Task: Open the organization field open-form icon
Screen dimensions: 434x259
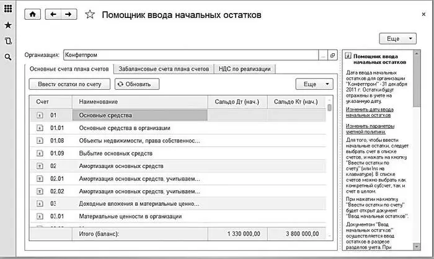Action: tap(333, 55)
